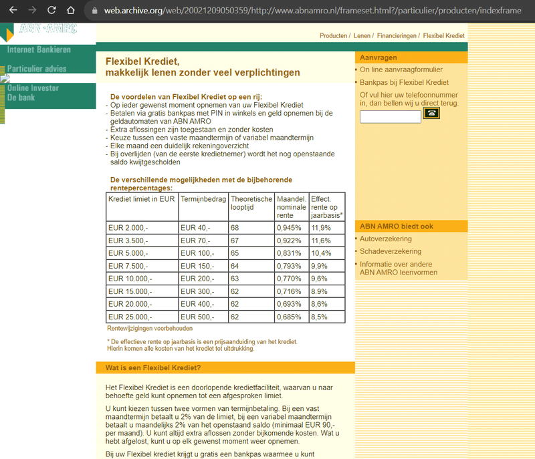
Task: Click nominale rente value 0,922%
Action: 292,241
